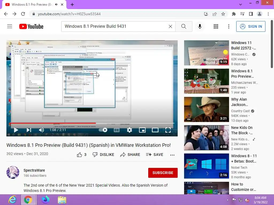Reload the YouTube page
The height and width of the screenshot is (205, 274).
point(23,14)
